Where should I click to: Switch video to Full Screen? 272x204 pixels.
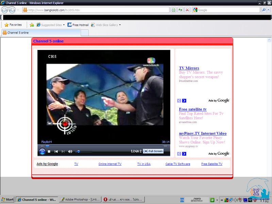coord(153,151)
